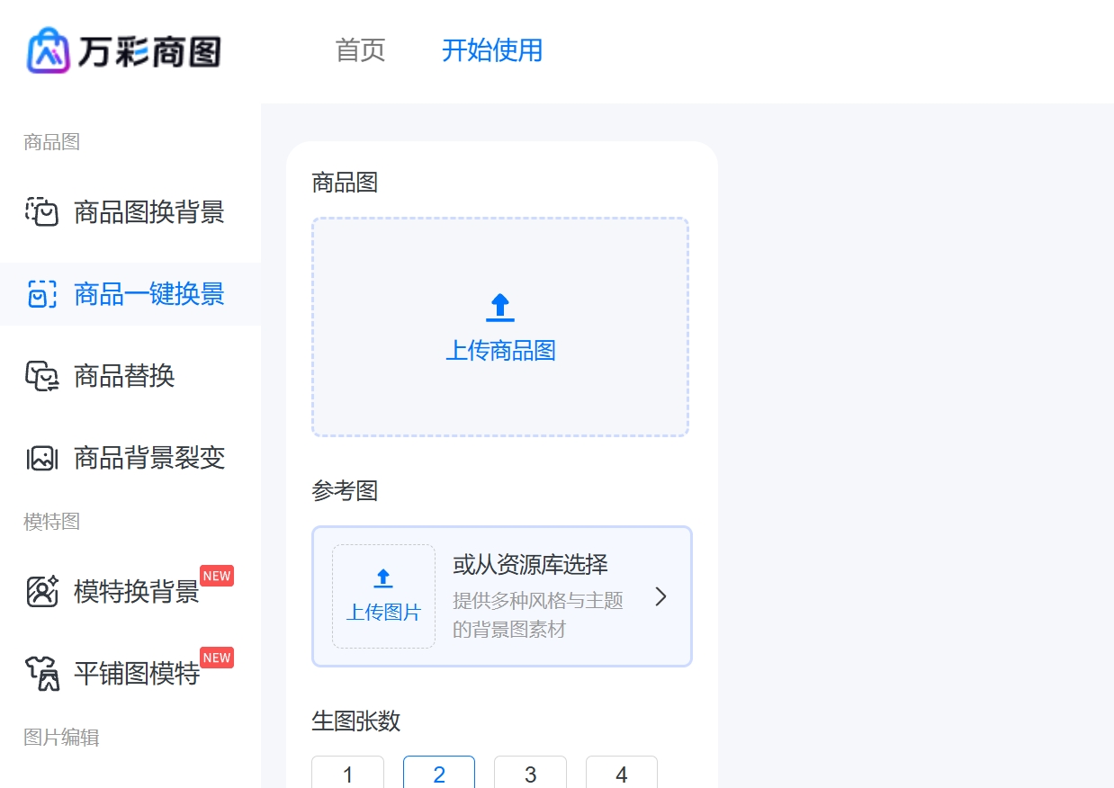Select the 商品图换背景 sidebar icon
Image resolution: width=1114 pixels, height=788 pixels.
(x=41, y=212)
